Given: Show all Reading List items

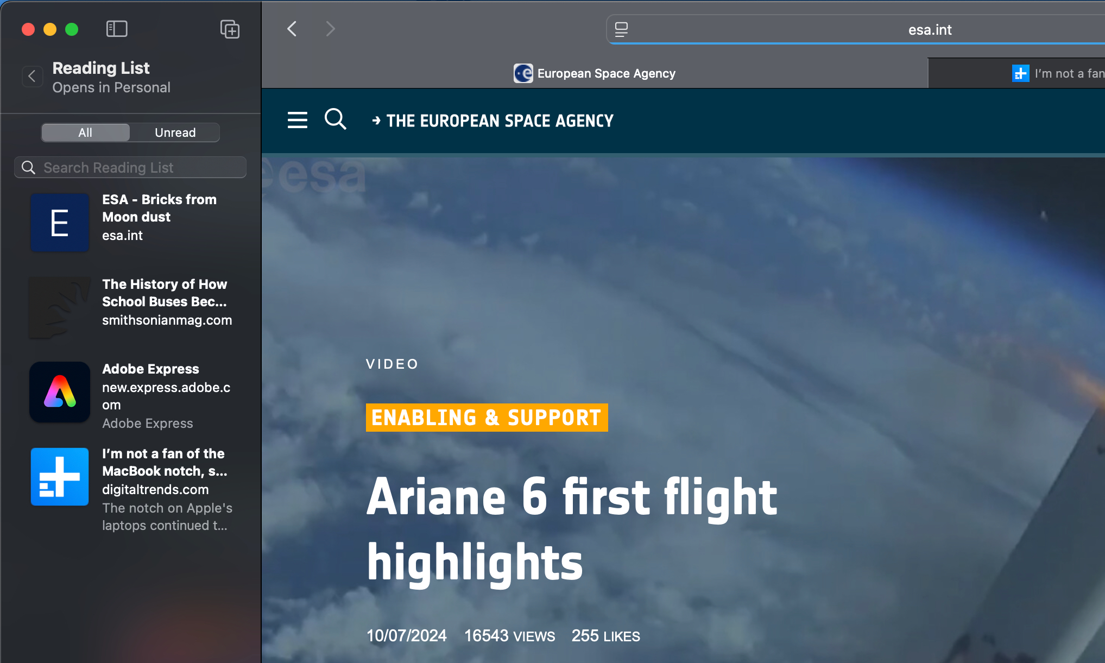Looking at the screenshot, I should pyautogui.click(x=85, y=132).
